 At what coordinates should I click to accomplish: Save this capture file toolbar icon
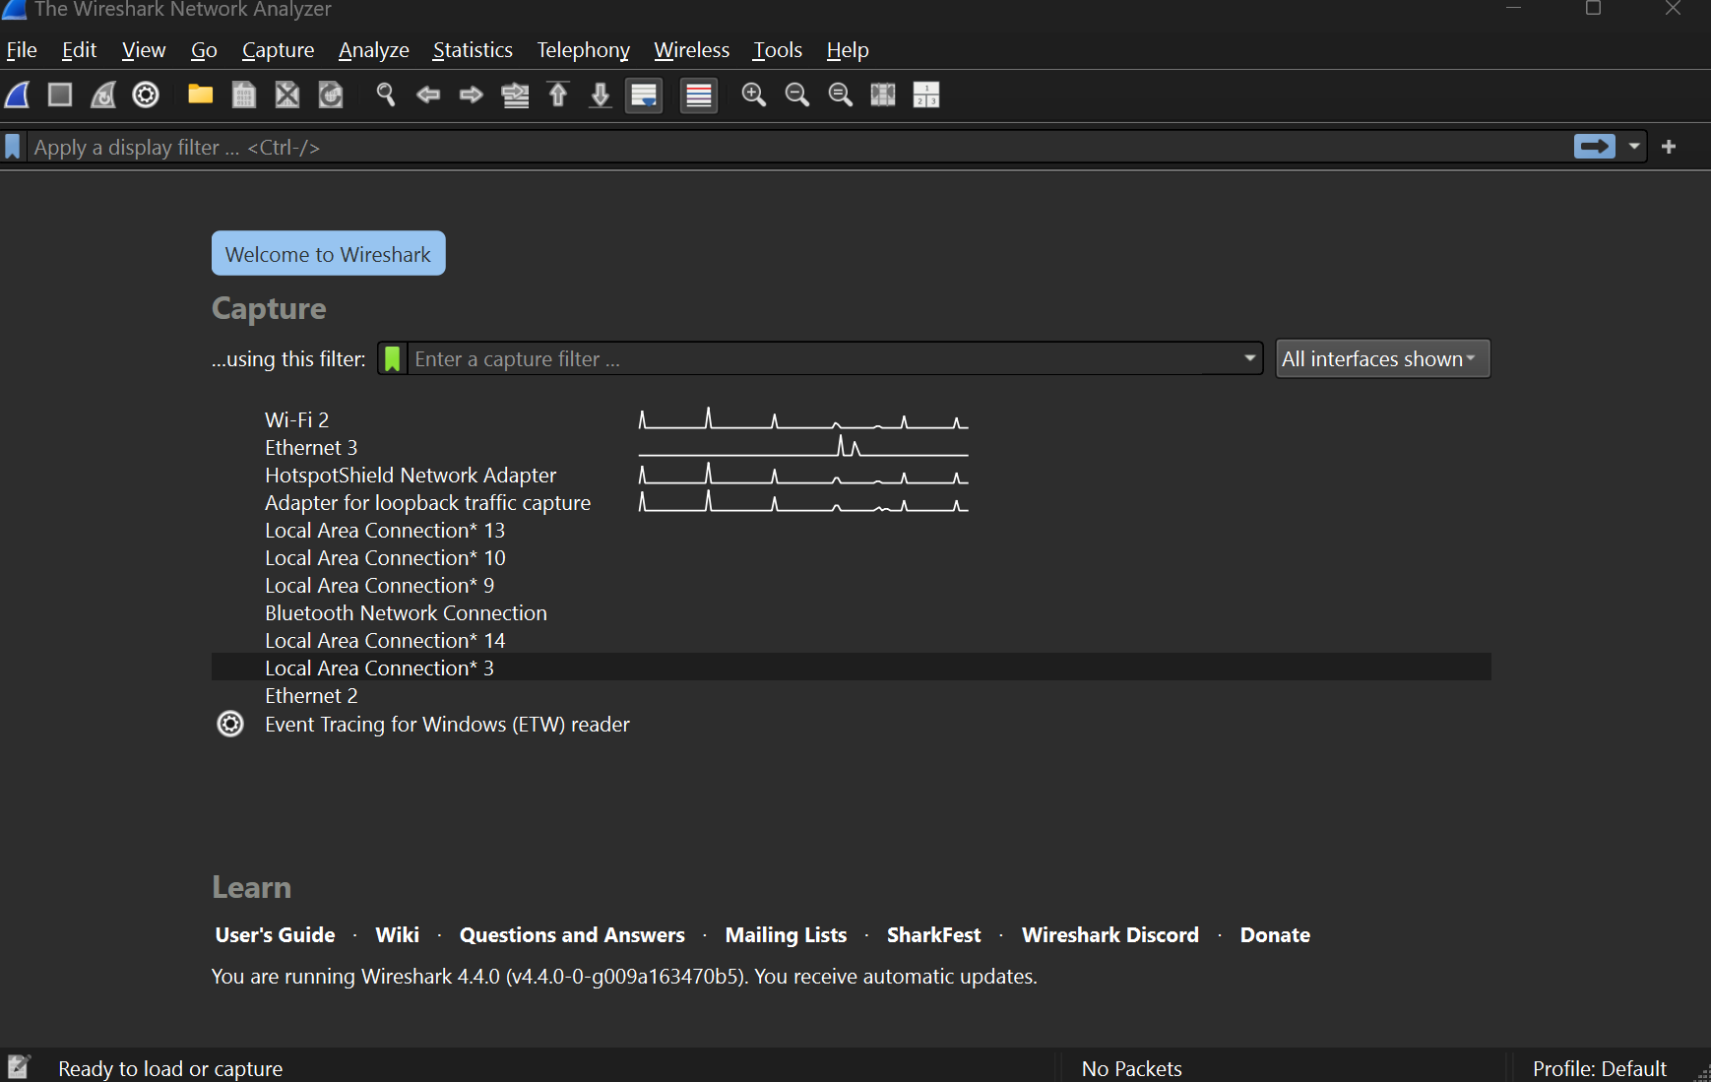point(244,95)
